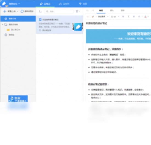151x145 pixels.
Task: Open the font color dropdown arrow
Action: 148,17
